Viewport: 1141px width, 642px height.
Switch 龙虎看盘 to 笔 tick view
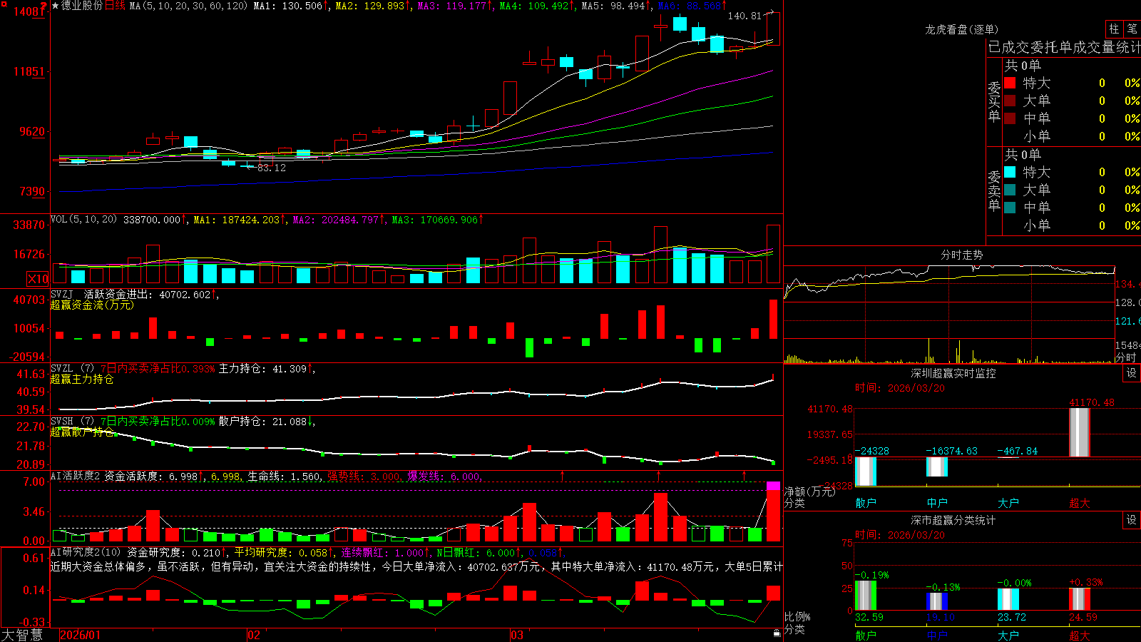click(1132, 29)
